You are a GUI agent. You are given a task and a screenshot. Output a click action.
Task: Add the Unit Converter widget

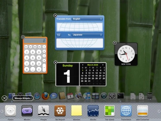(x=143, y=111)
